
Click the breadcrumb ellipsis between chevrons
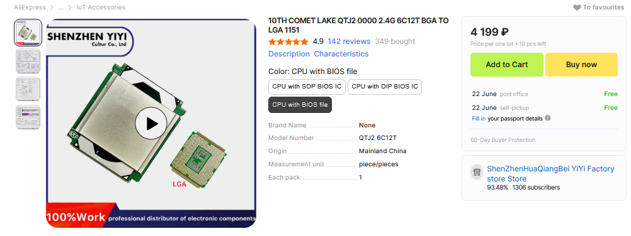(61, 8)
